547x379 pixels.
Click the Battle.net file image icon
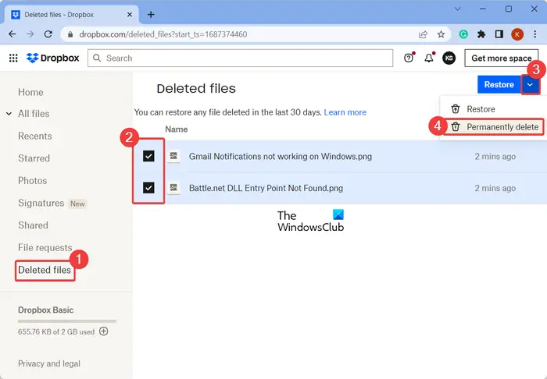(173, 188)
